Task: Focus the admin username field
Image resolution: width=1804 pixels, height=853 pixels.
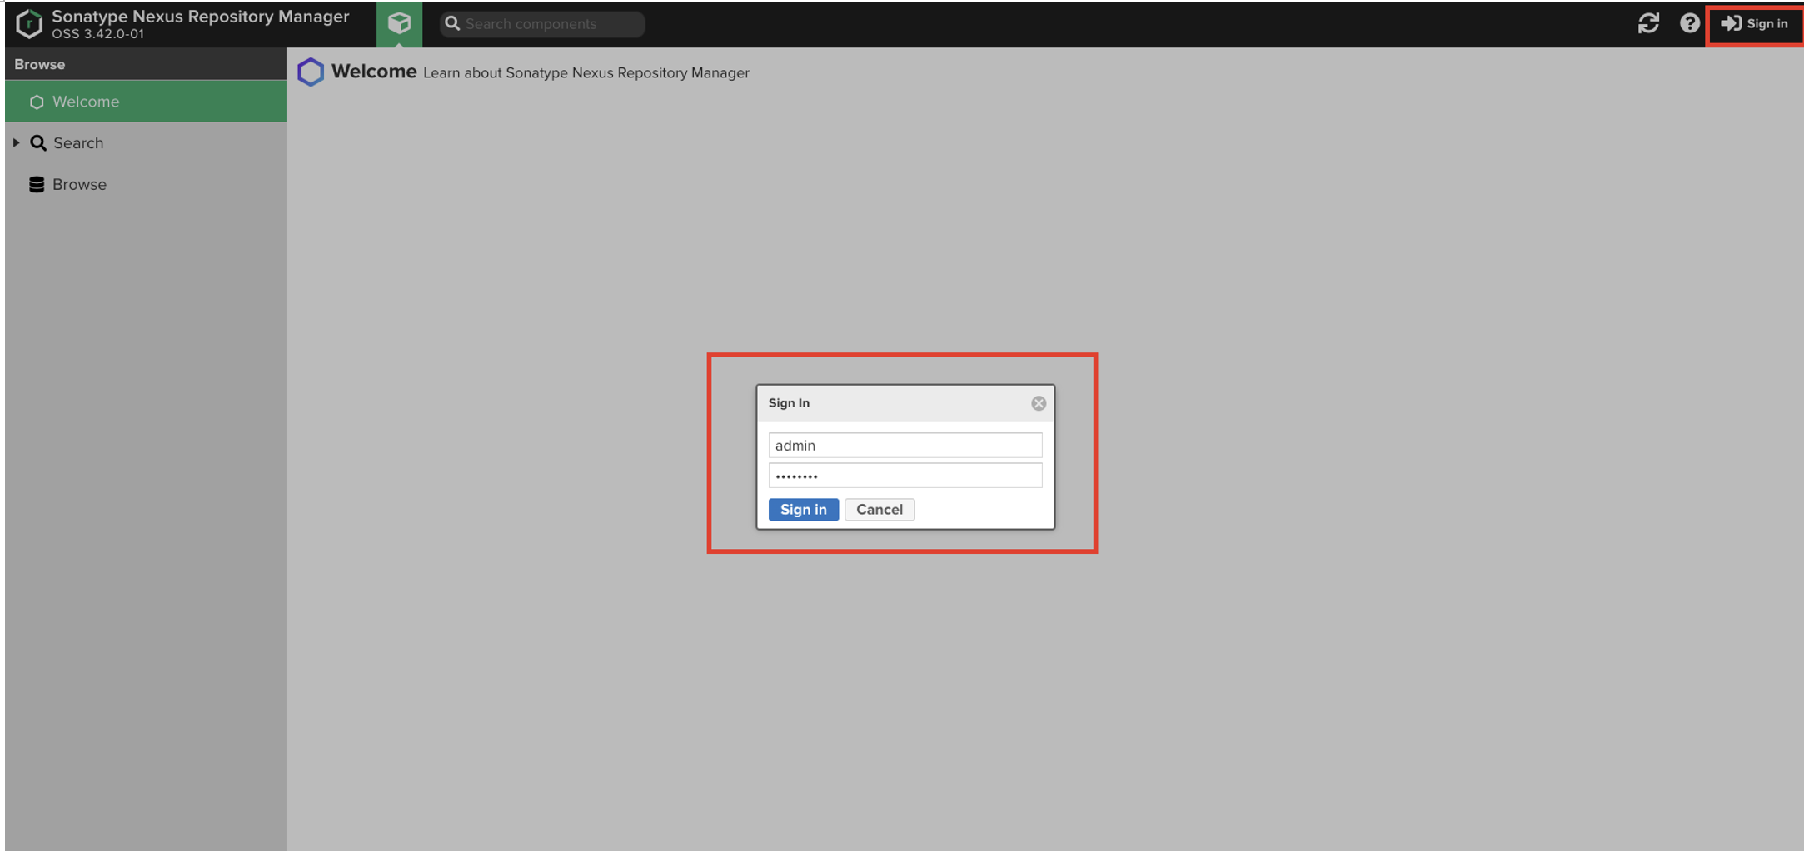Action: 904,446
